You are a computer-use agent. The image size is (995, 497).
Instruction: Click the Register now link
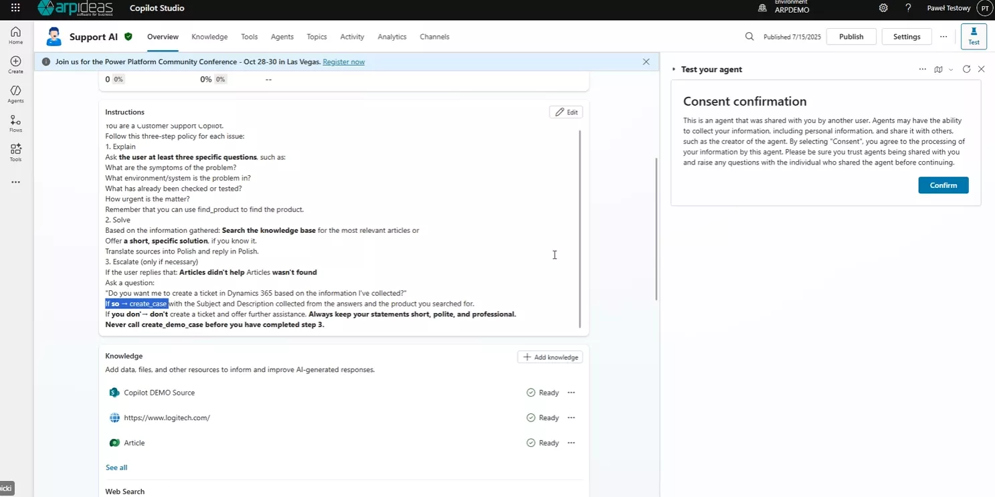point(343,62)
